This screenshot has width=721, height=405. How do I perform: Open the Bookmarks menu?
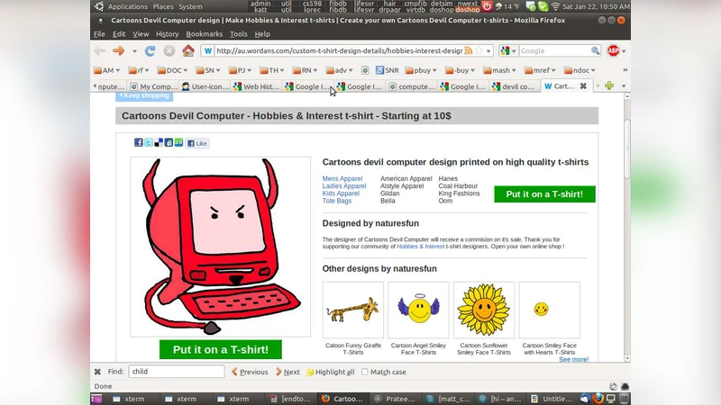click(x=204, y=34)
